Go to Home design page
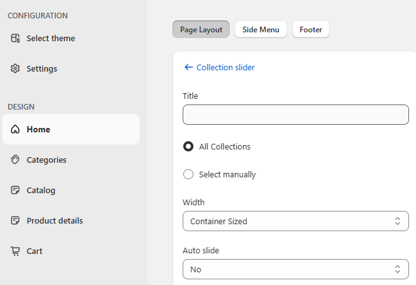 tap(71, 129)
